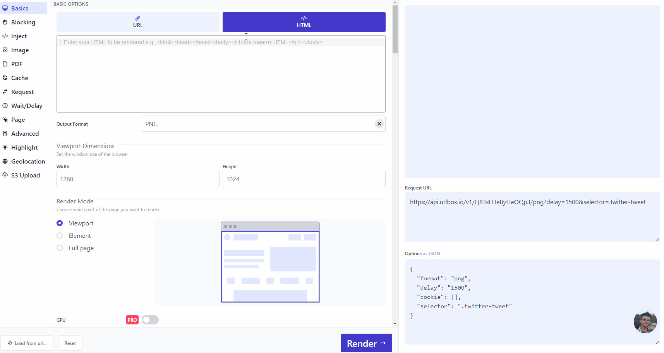Click the Blocking hand icon in sidebar

(5, 22)
